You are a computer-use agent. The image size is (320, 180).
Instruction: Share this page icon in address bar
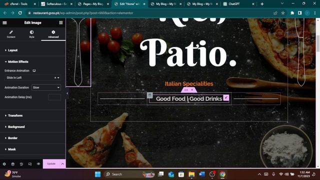(275, 13)
